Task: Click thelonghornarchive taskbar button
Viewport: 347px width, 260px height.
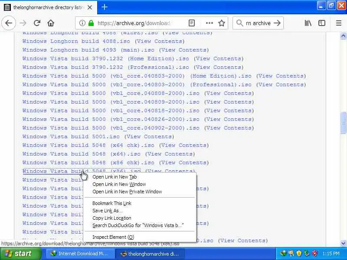Action: pos(150,254)
